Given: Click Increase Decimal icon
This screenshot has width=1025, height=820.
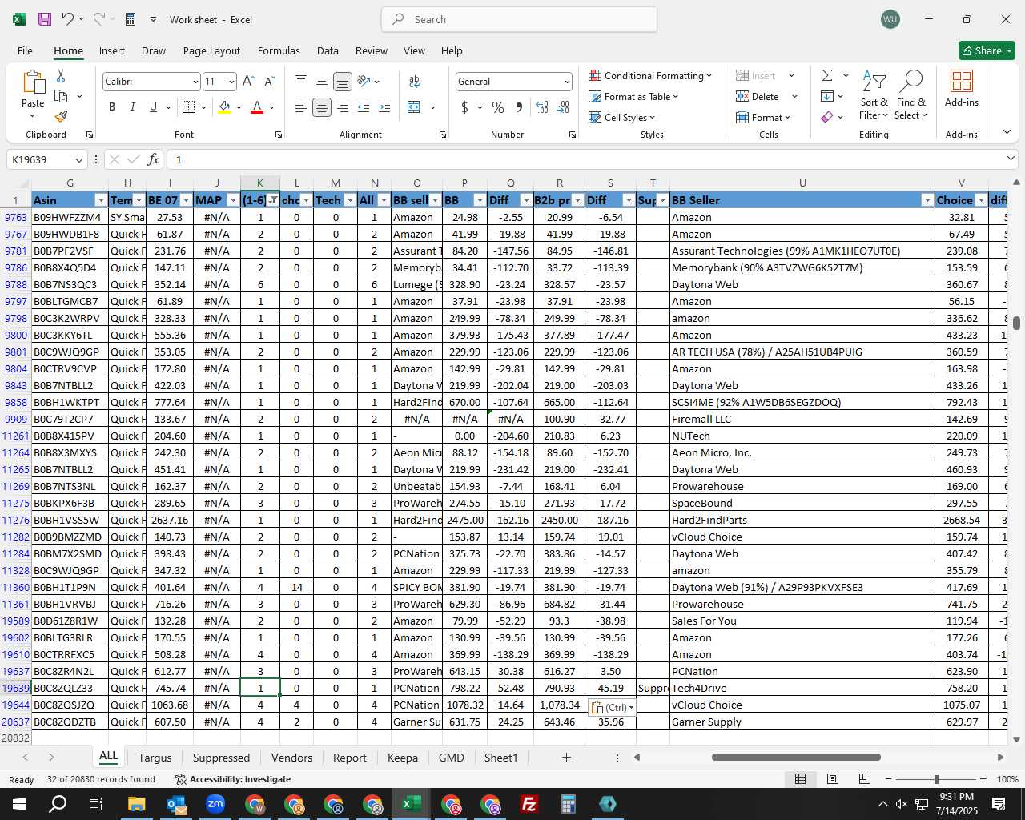Looking at the screenshot, I should 542,107.
